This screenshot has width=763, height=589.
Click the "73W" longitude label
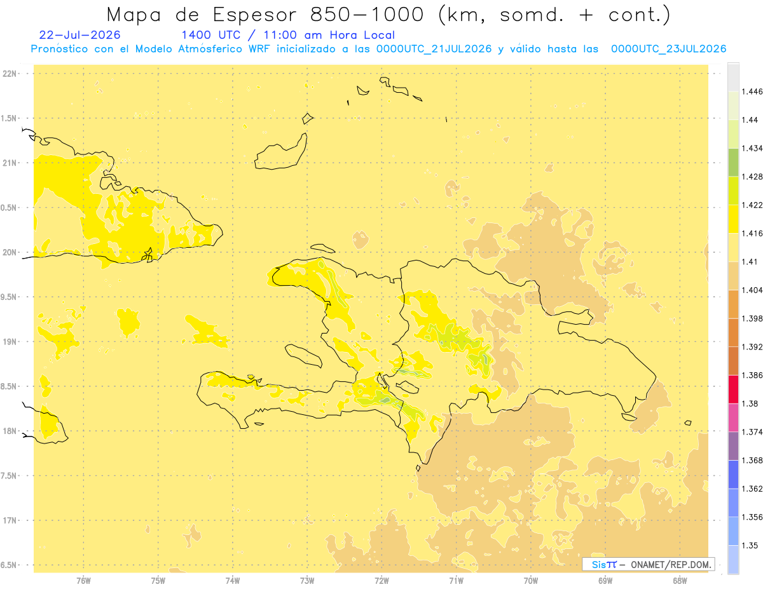(x=307, y=581)
